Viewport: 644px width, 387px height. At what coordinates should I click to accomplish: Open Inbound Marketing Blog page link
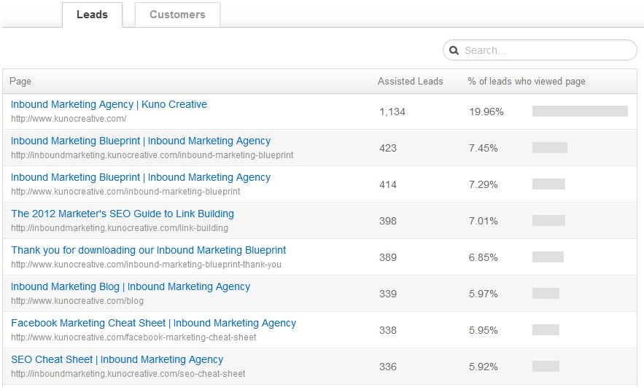130,286
